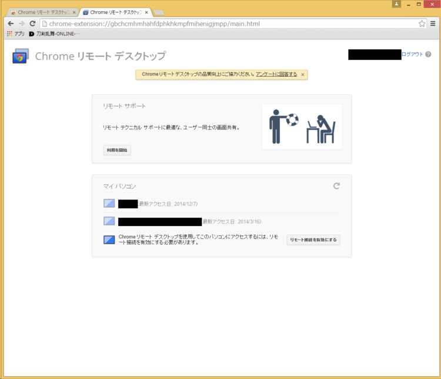Go back with the browser back arrow
This screenshot has width=441, height=379.
(11, 24)
